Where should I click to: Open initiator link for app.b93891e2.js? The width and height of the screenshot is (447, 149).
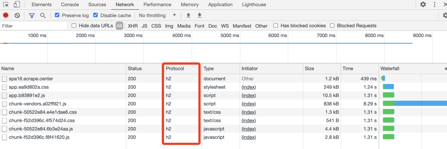pyautogui.click(x=249, y=95)
